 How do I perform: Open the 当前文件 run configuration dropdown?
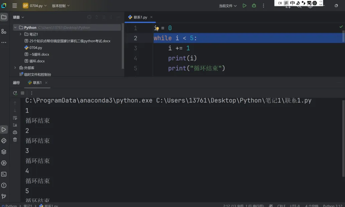click(x=228, y=6)
